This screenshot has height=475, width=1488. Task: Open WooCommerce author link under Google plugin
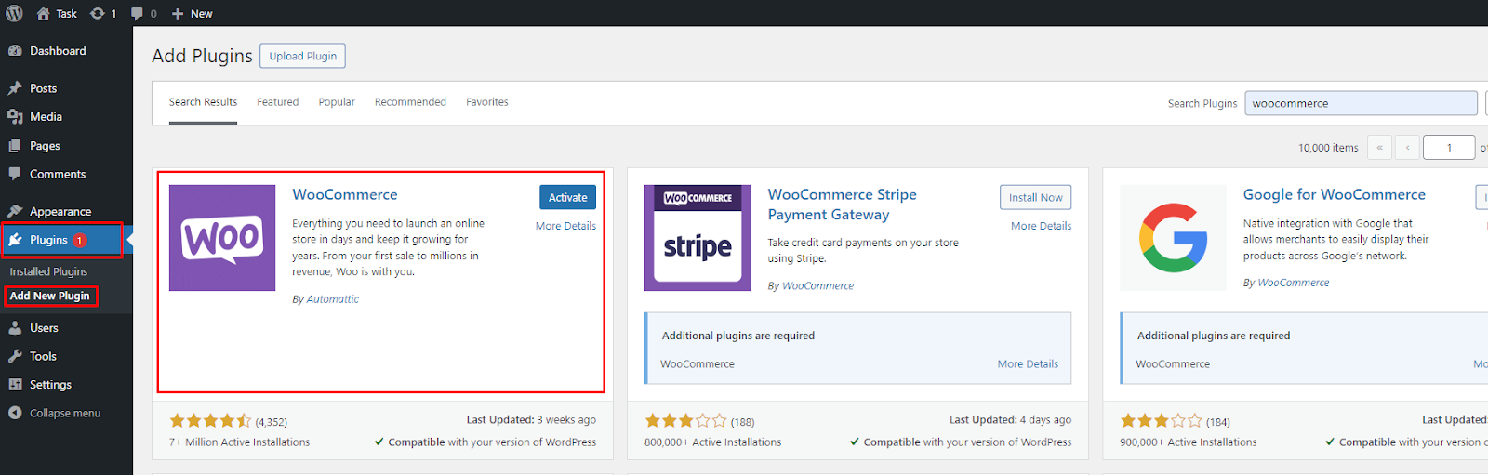(x=1293, y=283)
